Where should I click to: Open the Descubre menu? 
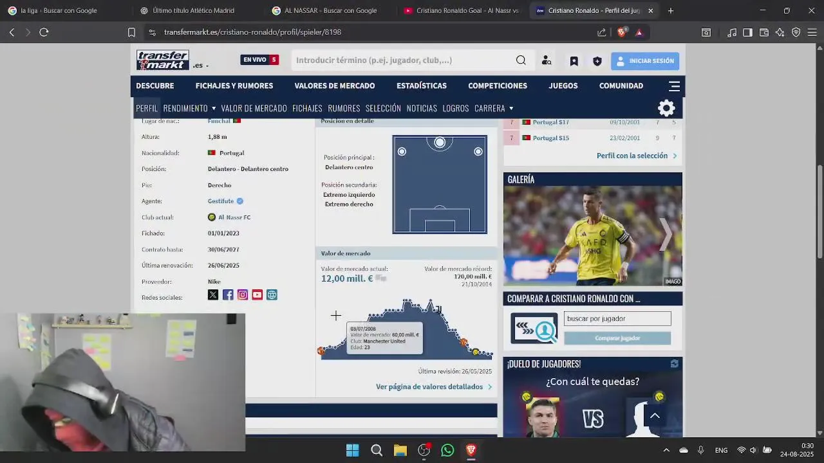(155, 86)
